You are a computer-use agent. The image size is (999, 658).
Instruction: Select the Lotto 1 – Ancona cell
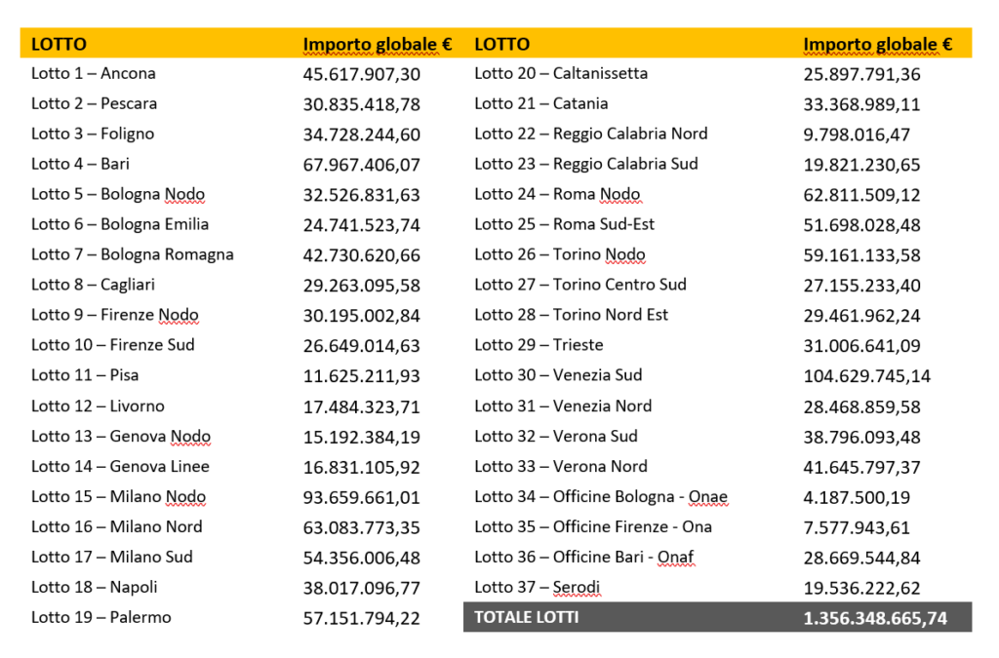94,73
